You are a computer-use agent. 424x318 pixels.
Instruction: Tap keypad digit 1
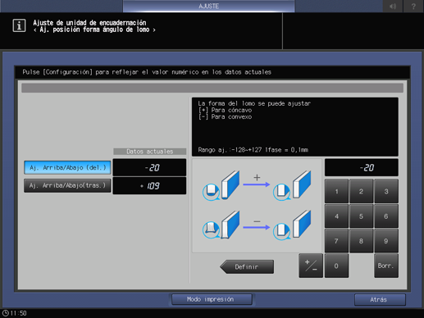click(x=336, y=191)
